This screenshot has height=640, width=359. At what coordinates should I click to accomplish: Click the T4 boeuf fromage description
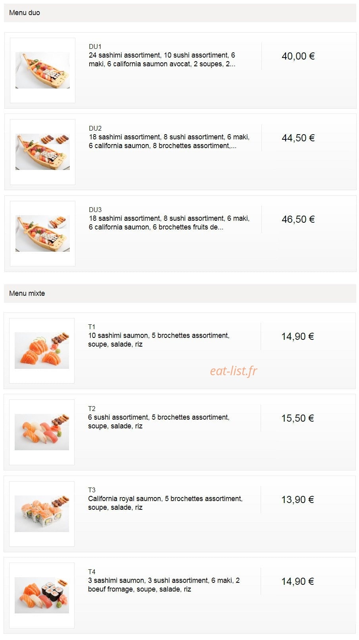coord(164,585)
